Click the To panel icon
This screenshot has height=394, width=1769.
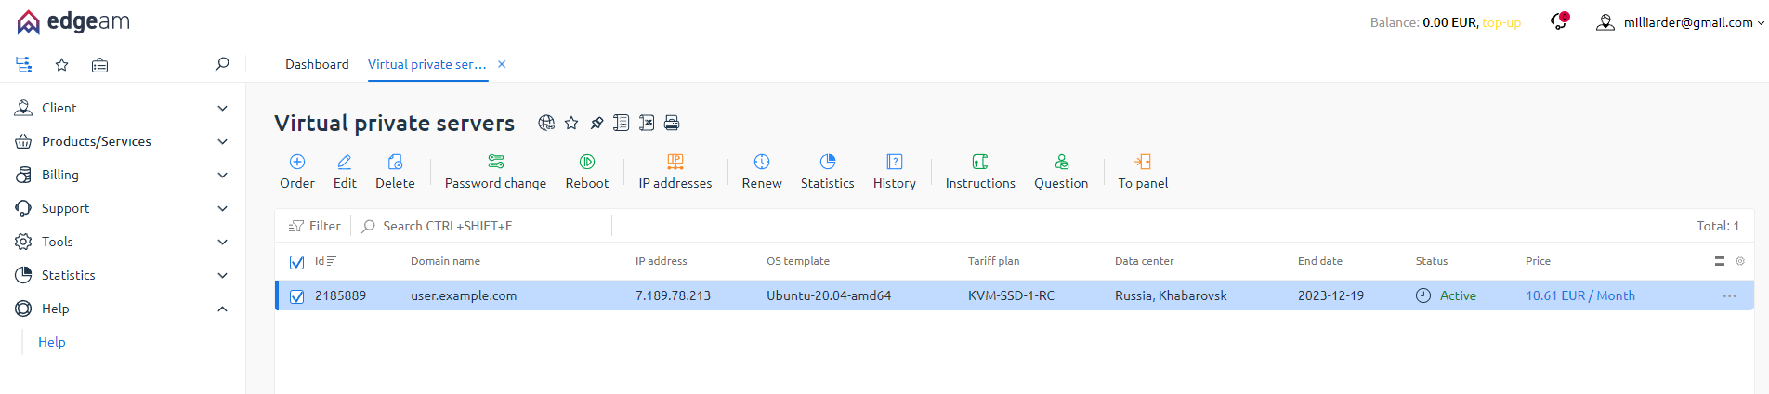coord(1143,163)
